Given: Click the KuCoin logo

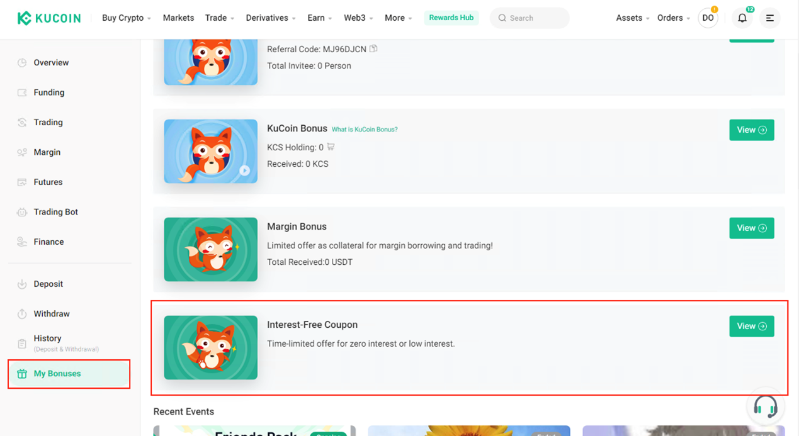Looking at the screenshot, I should (x=49, y=18).
